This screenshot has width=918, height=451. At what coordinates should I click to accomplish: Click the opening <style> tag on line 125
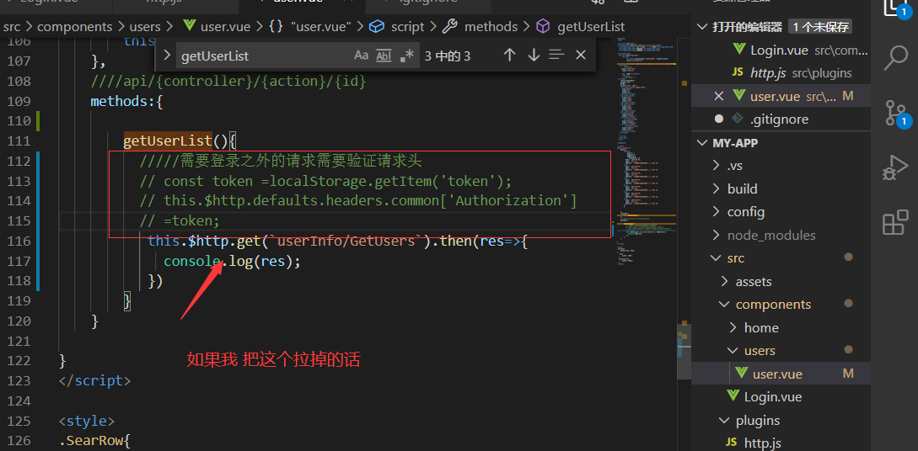tap(87, 422)
